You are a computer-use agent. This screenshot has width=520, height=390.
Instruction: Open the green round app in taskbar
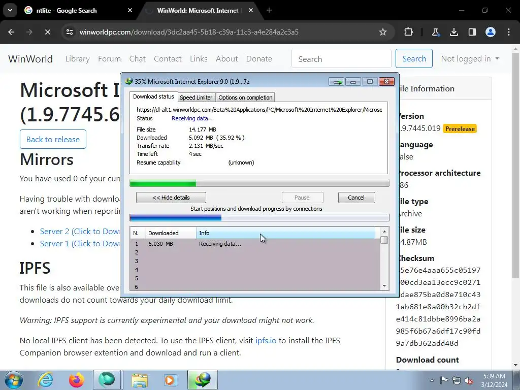pos(107,380)
